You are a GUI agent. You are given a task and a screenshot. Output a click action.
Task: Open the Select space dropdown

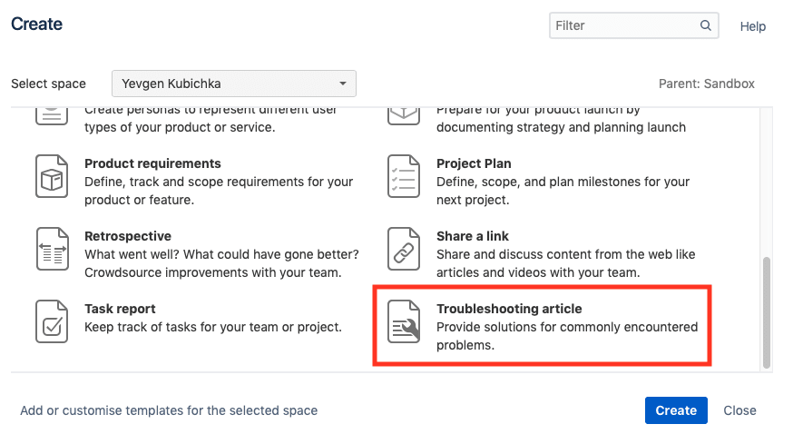[x=233, y=84]
